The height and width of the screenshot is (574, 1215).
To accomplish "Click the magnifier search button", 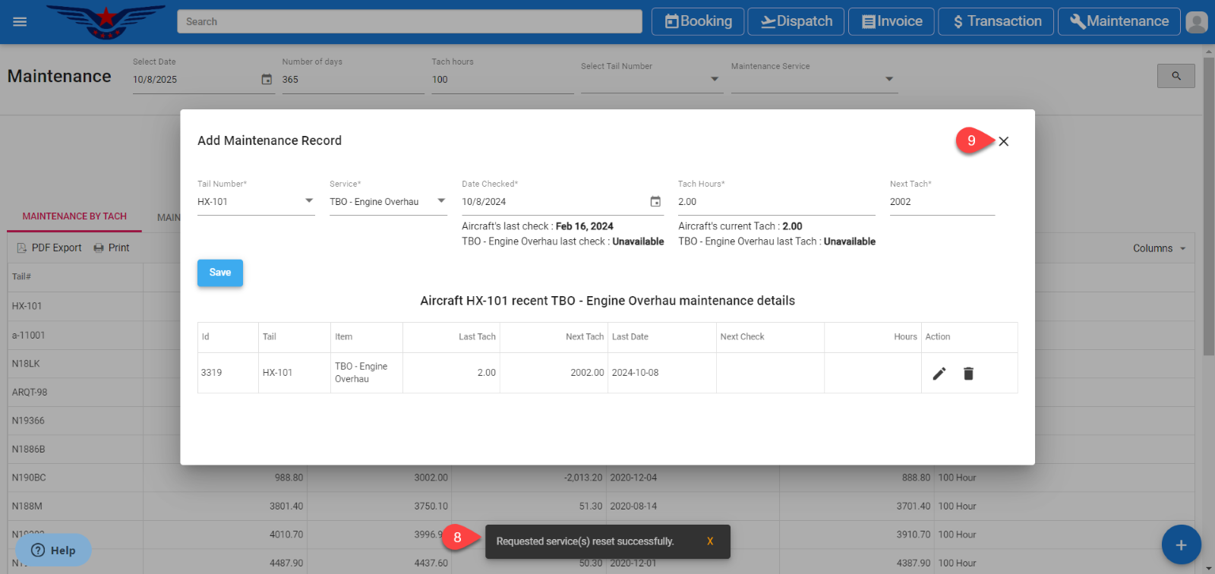I will [1176, 76].
